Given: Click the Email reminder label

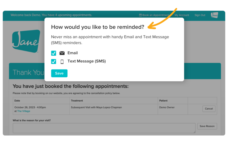Looking at the screenshot, I should [72, 53].
